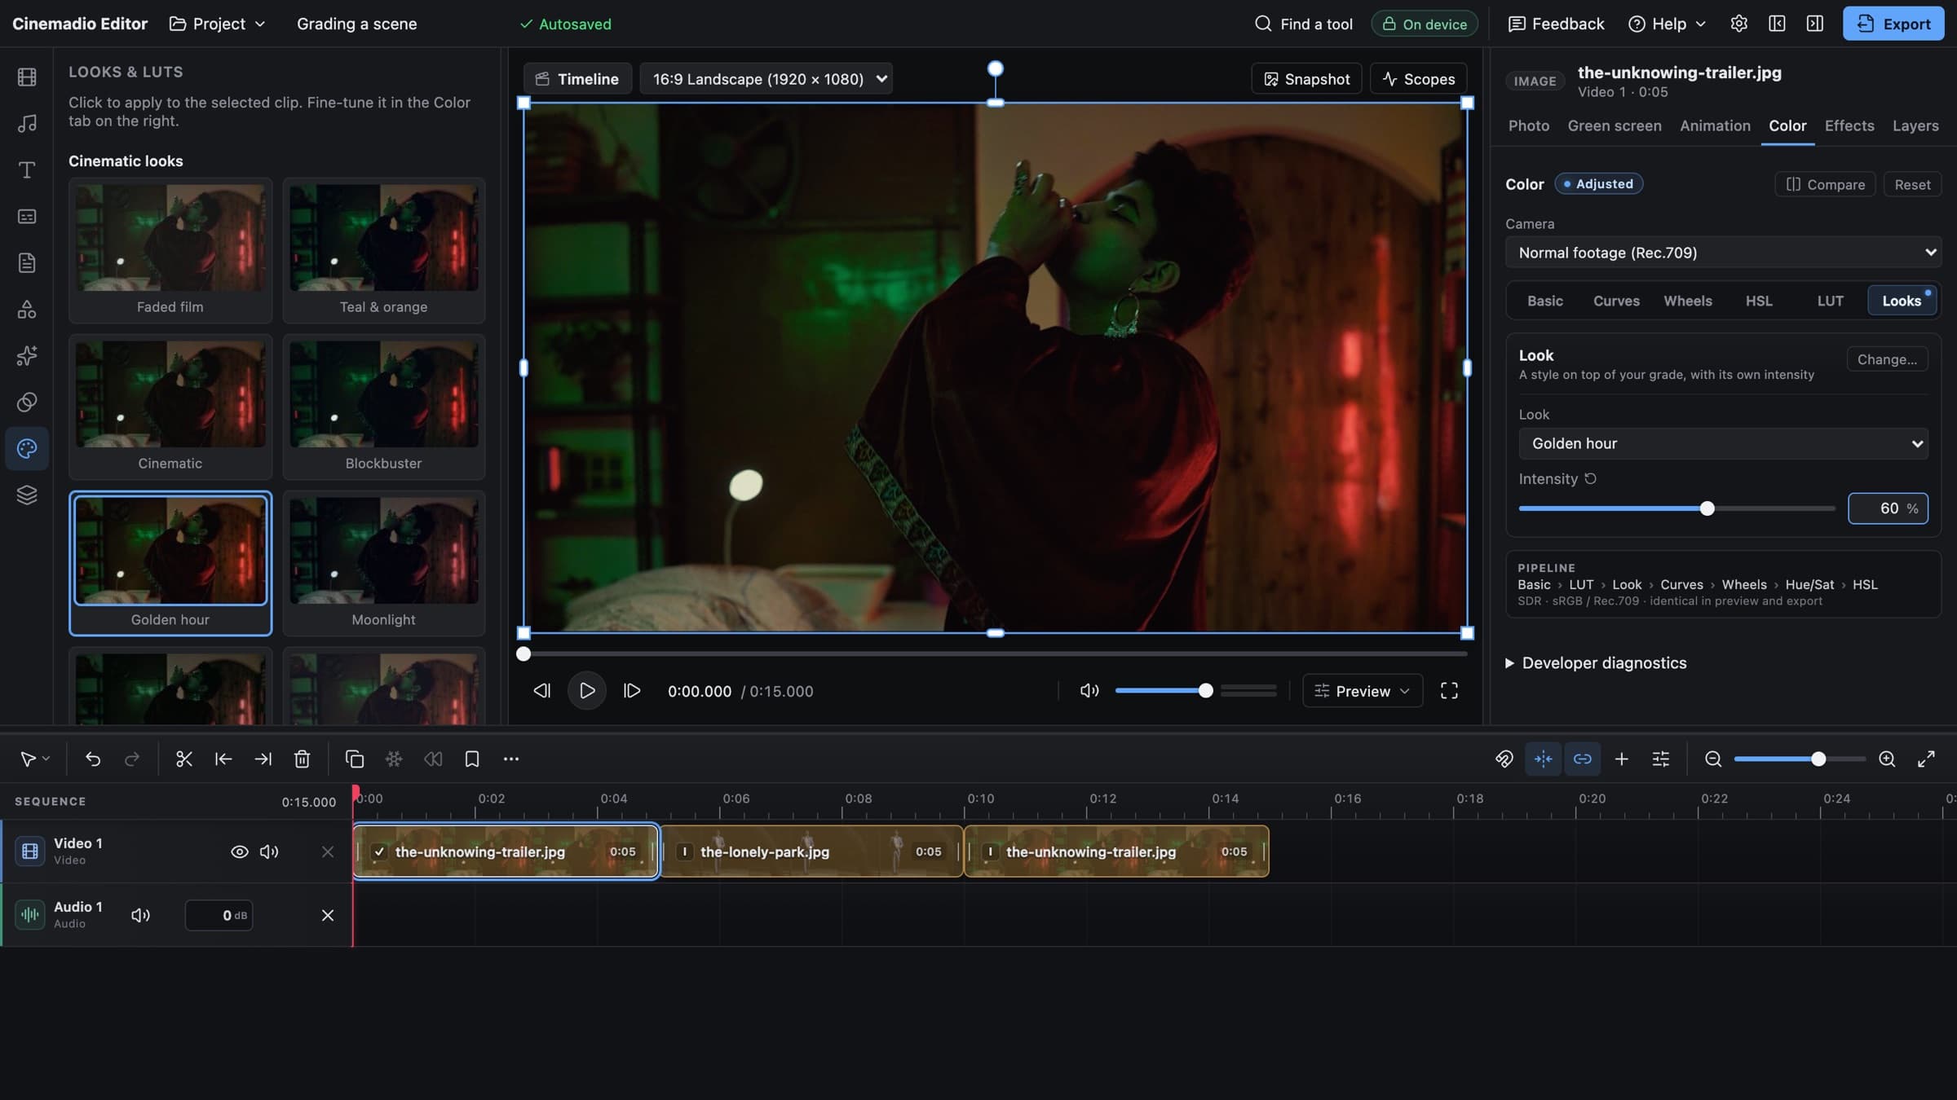Viewport: 1957px width, 1100px height.
Task: Toggle linked clips chain button
Action: (1583, 759)
